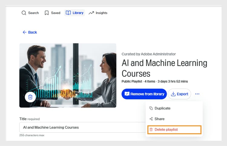Click the "Curated by Adobe Administrator" text

coord(149,54)
